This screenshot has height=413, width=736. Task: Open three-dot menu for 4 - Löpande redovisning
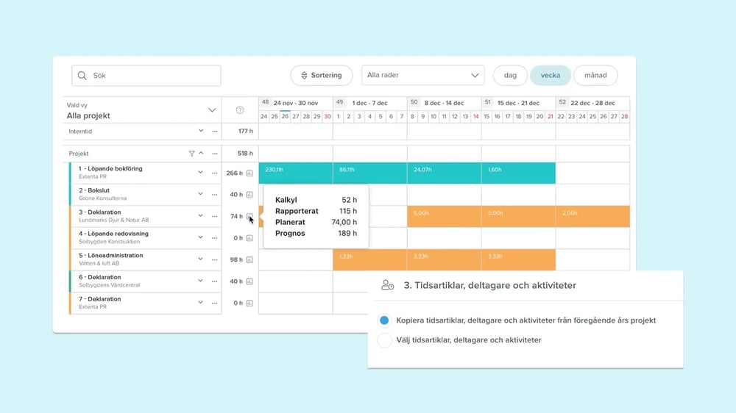coord(215,238)
